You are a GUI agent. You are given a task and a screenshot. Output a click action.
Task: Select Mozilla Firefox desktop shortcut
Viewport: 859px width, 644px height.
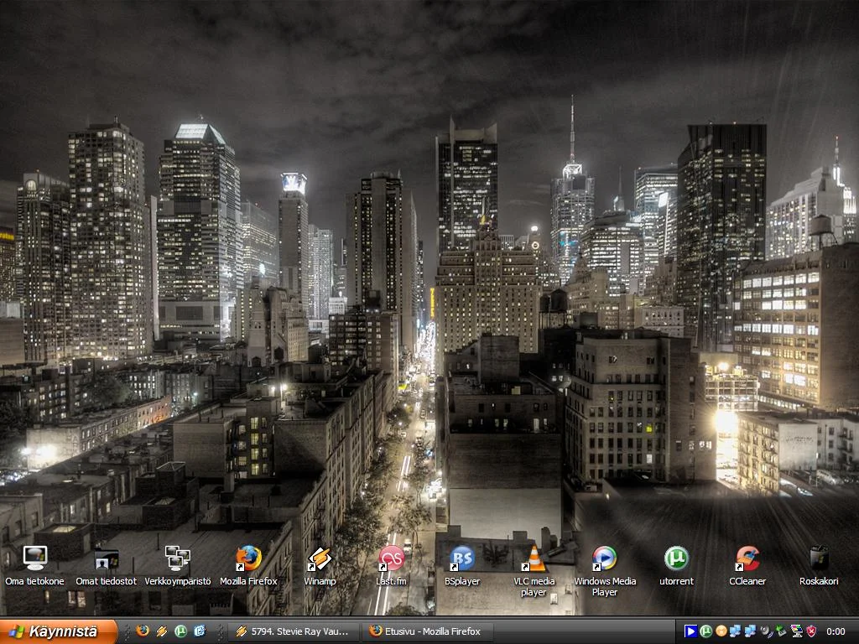[248, 558]
